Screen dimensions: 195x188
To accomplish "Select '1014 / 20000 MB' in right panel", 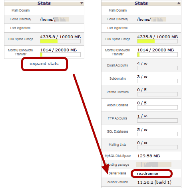I will [155, 50].
